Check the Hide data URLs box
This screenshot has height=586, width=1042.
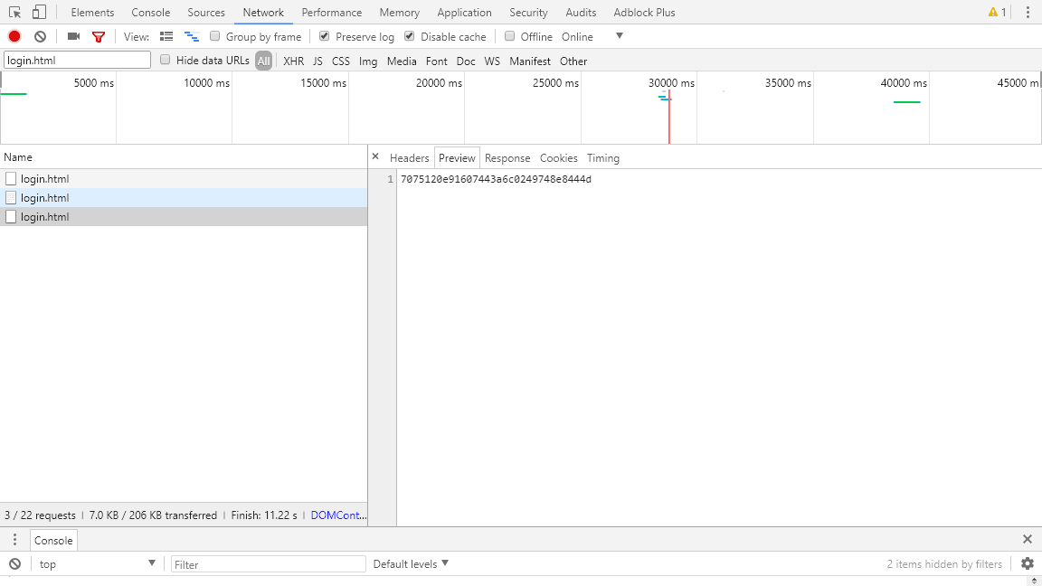pyautogui.click(x=166, y=60)
